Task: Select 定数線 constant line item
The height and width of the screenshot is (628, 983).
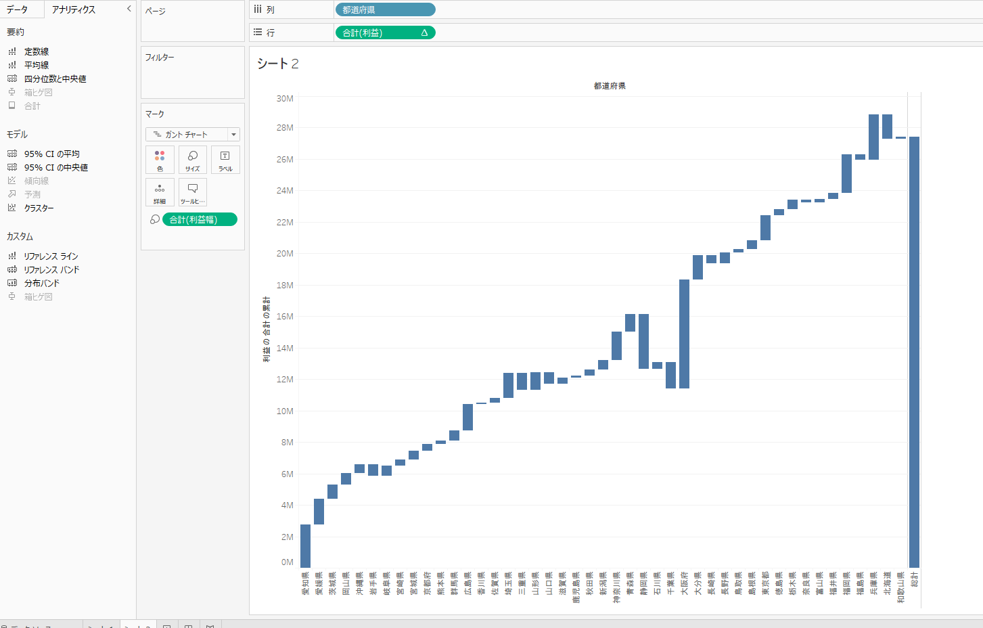Action: (37, 51)
